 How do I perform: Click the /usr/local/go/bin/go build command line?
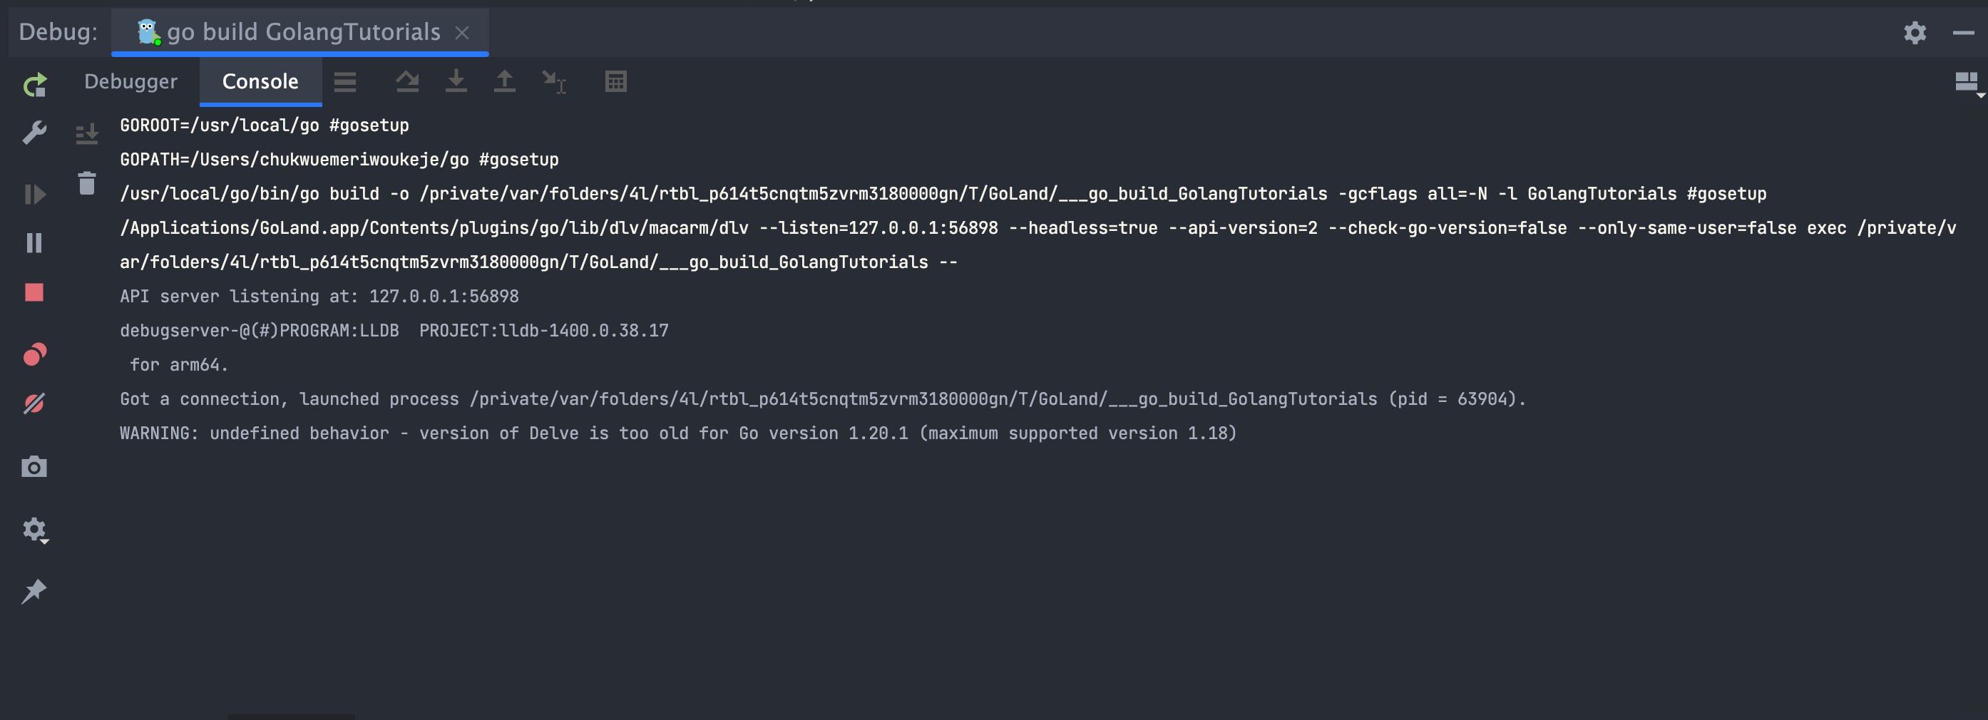[x=942, y=193]
